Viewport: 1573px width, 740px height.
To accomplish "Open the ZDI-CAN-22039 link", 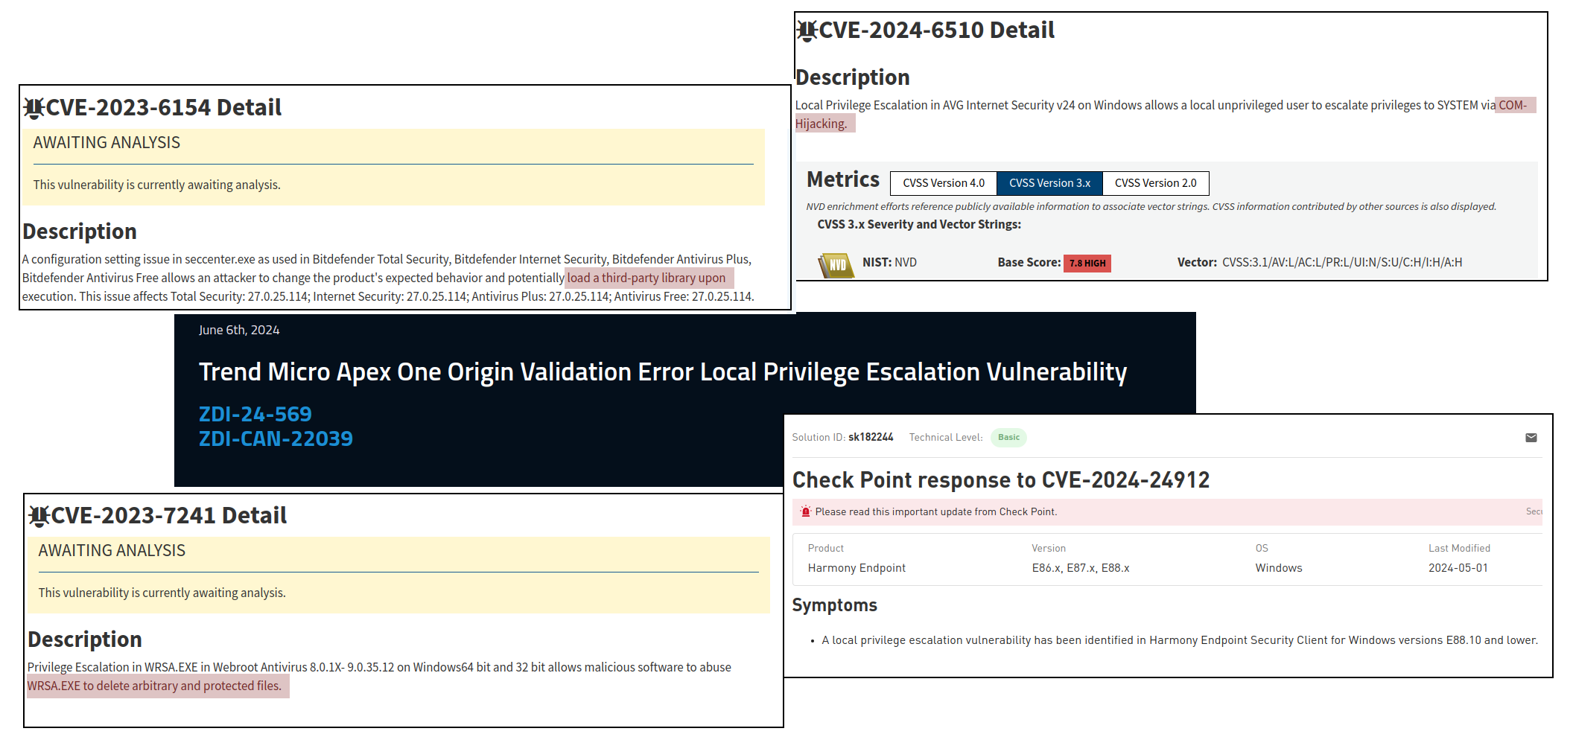I will [x=276, y=439].
